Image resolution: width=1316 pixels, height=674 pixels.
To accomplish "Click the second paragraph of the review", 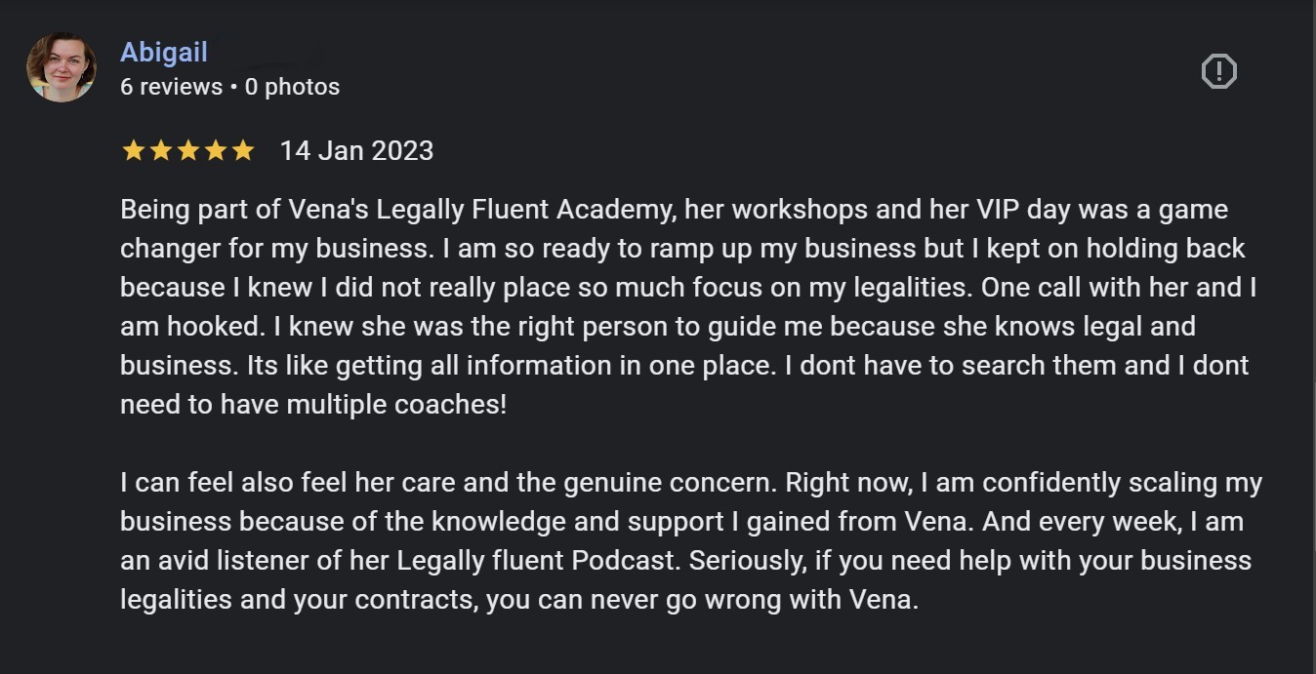I will point(683,541).
